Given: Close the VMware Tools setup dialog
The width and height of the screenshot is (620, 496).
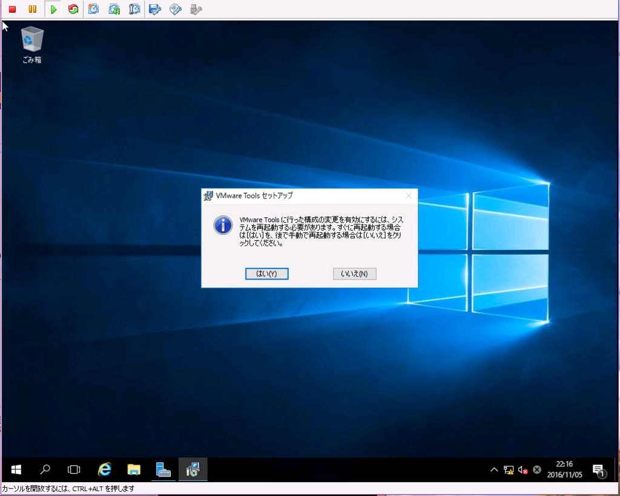Looking at the screenshot, I should click(x=409, y=196).
